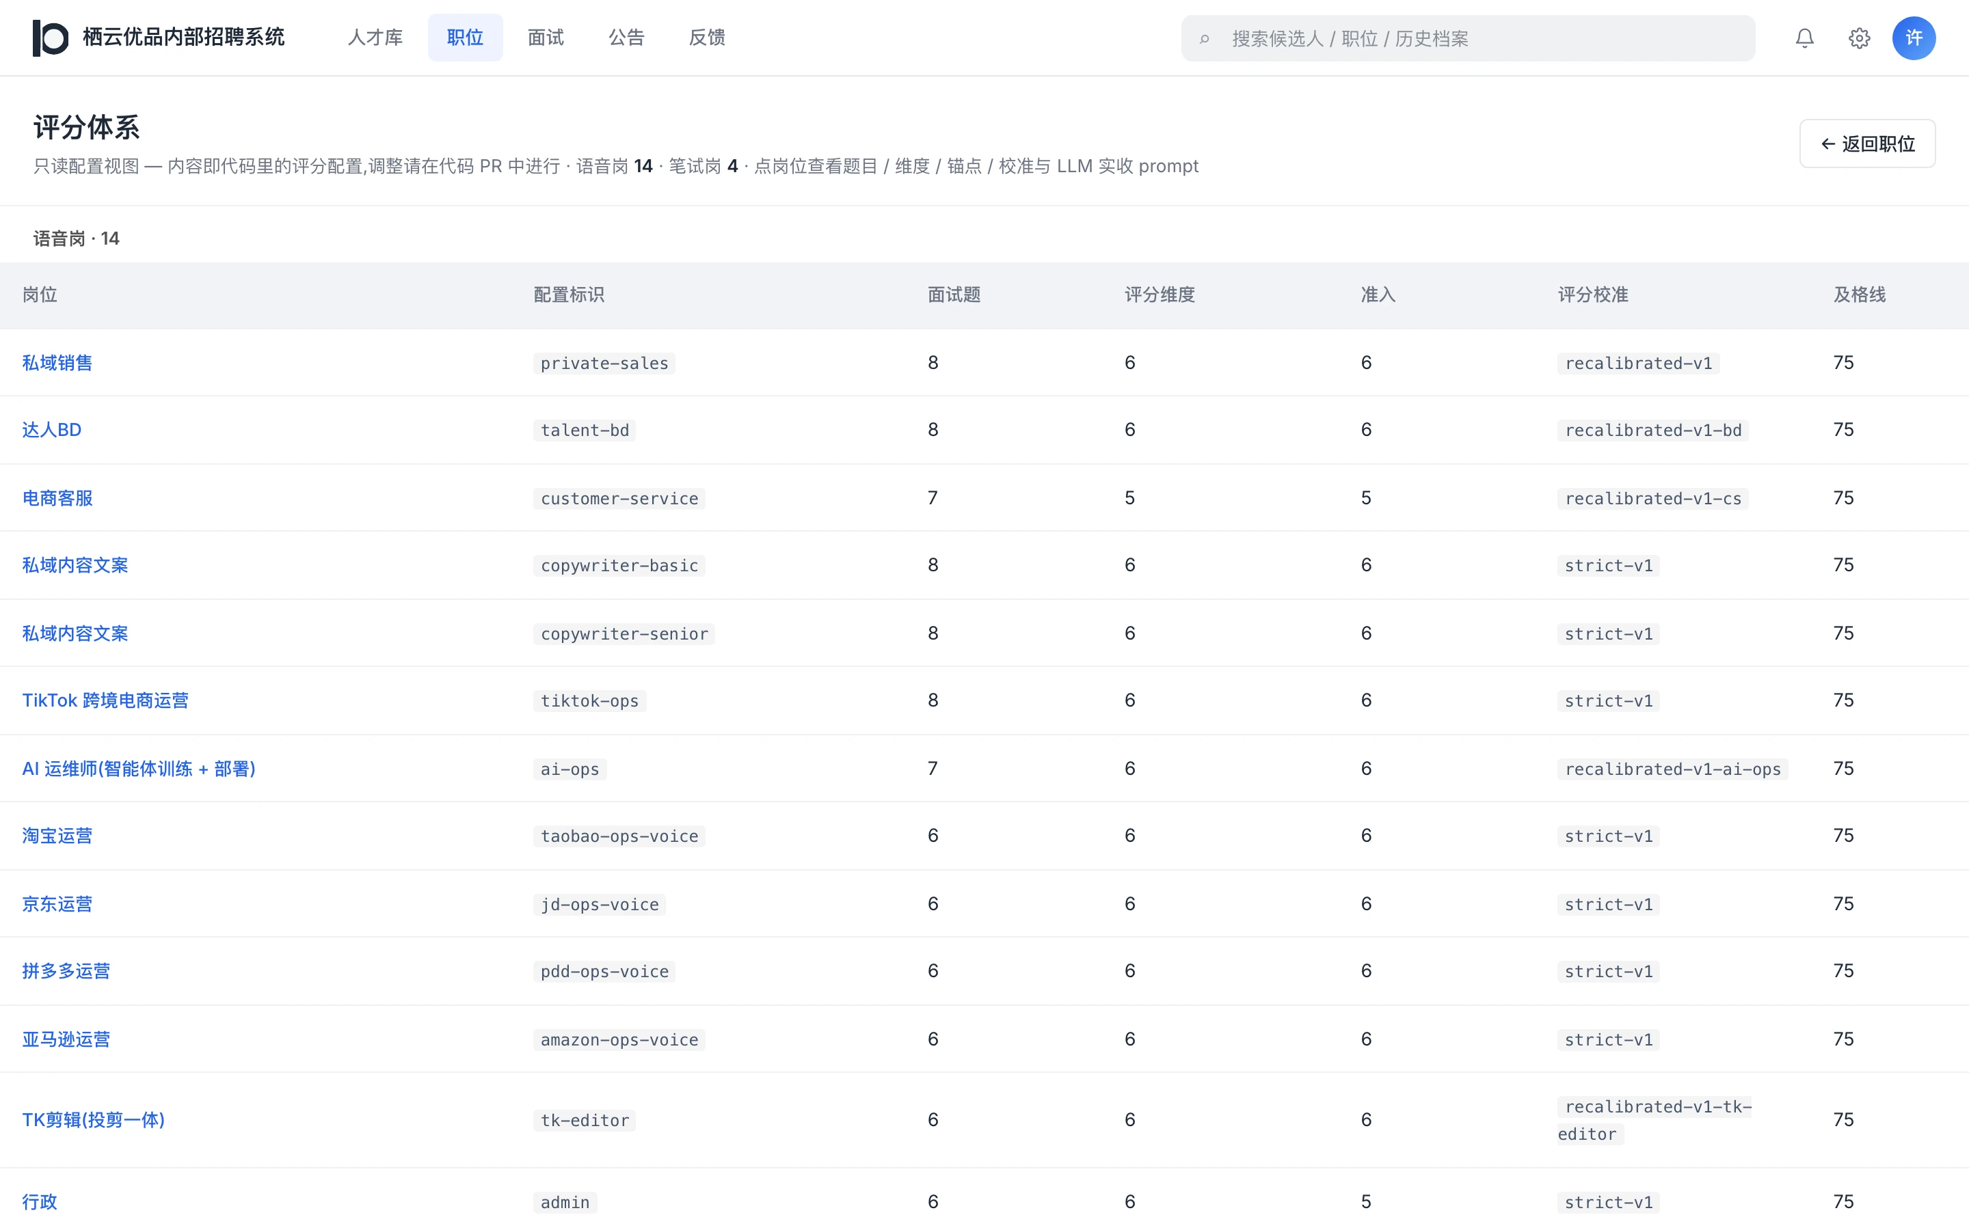
Task: Click the 及格线 column header
Action: tap(1859, 295)
